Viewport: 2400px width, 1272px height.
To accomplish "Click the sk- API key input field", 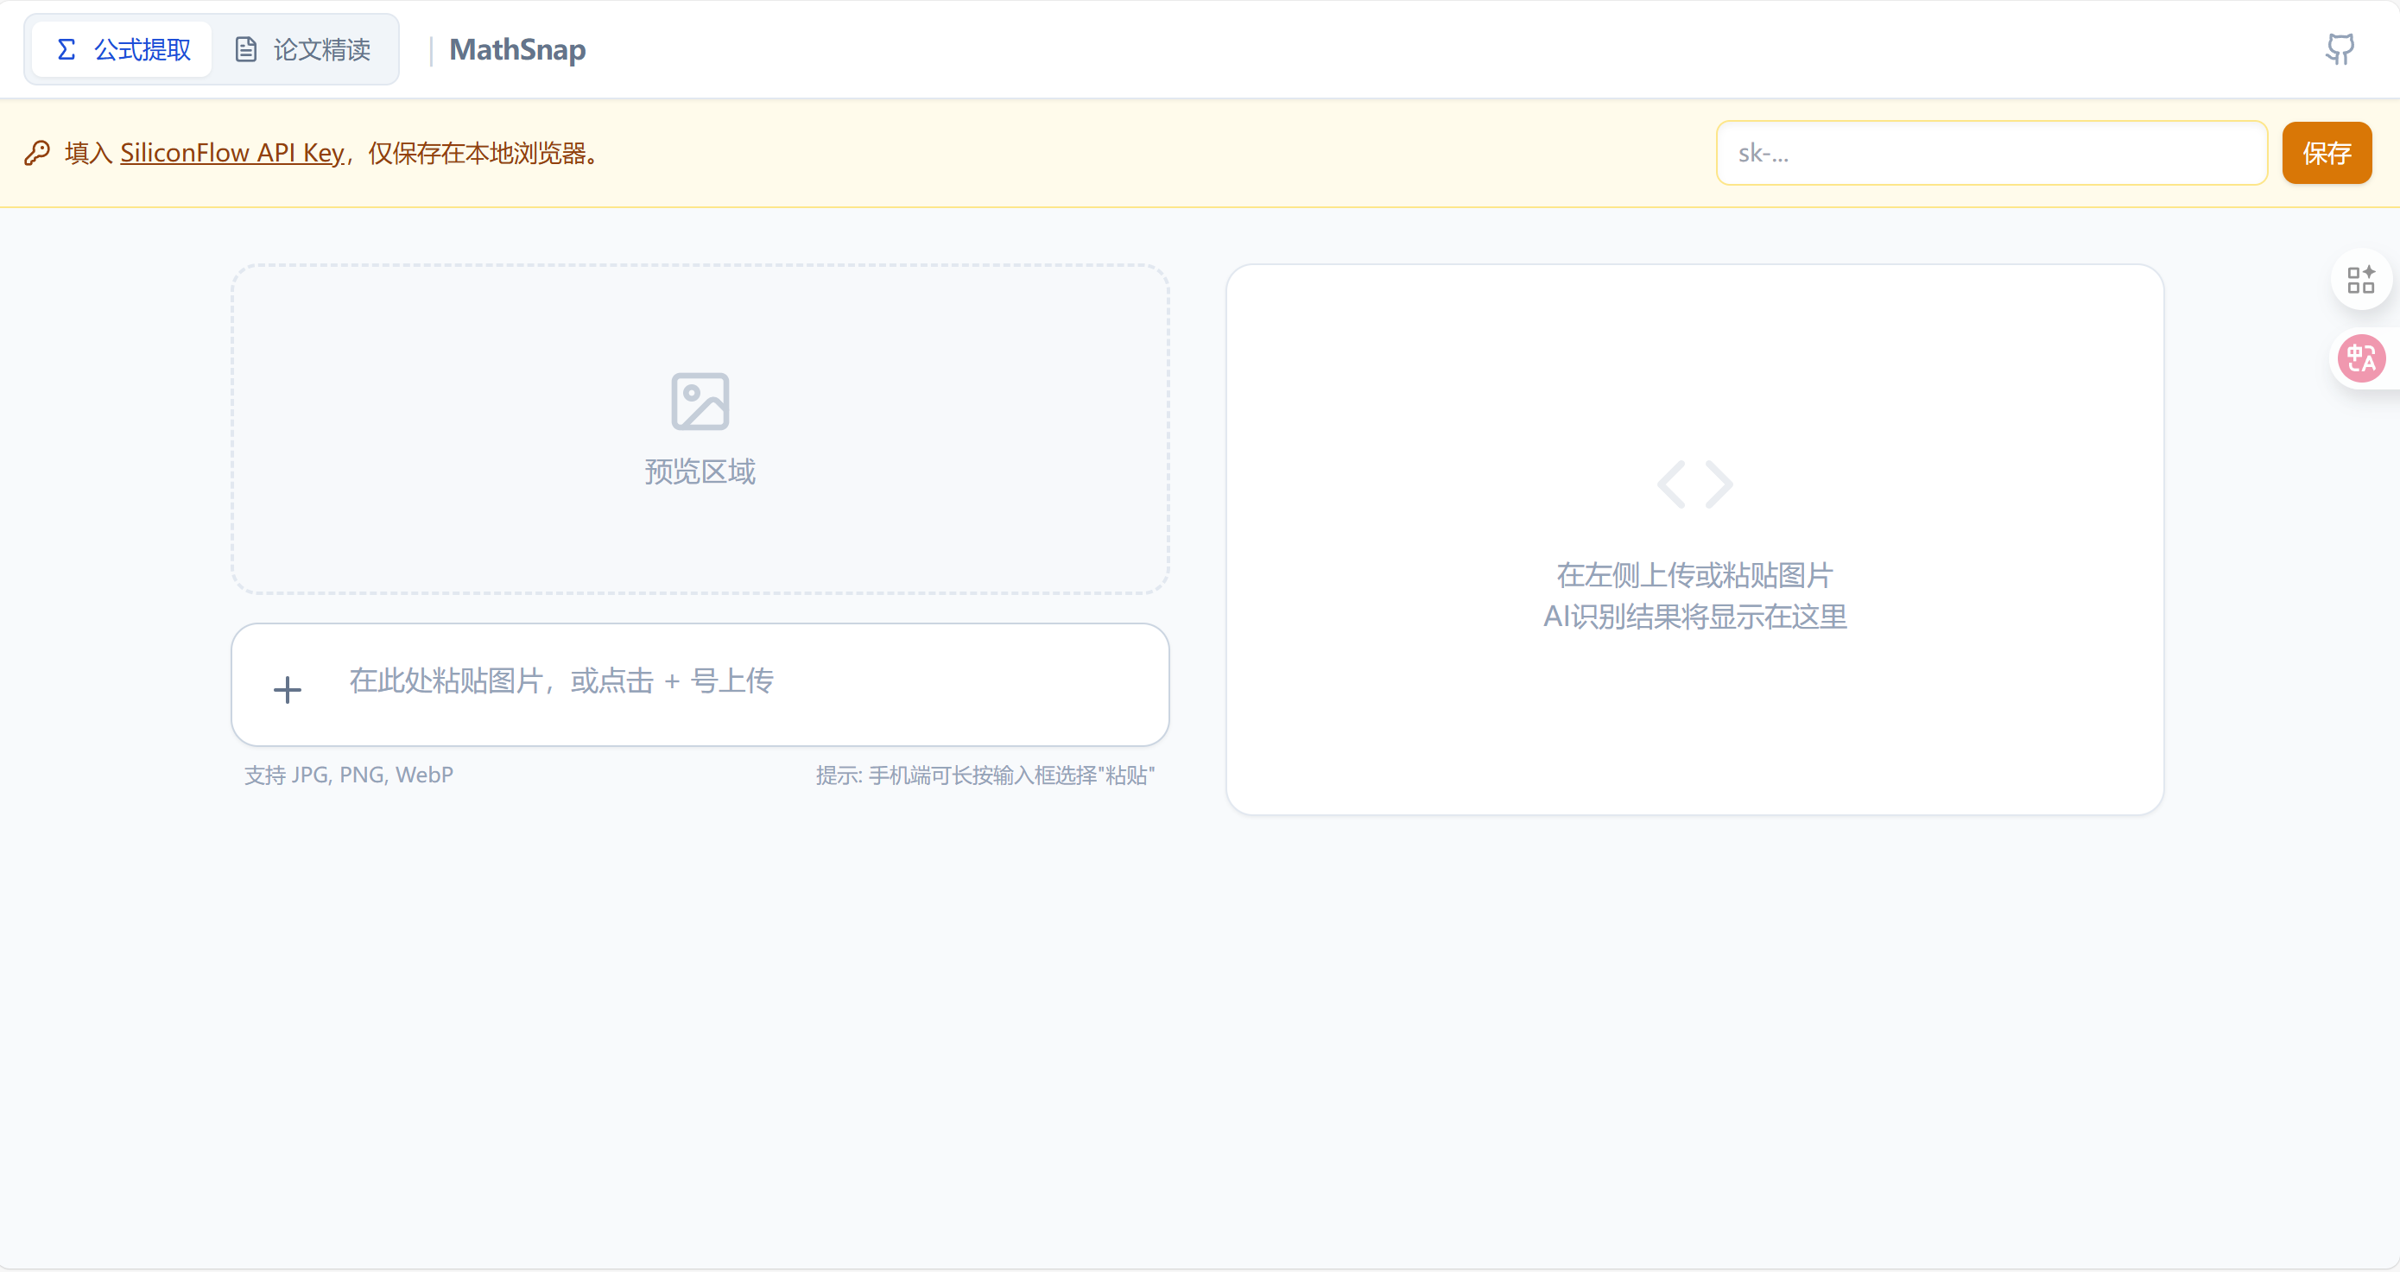I will tap(1993, 152).
